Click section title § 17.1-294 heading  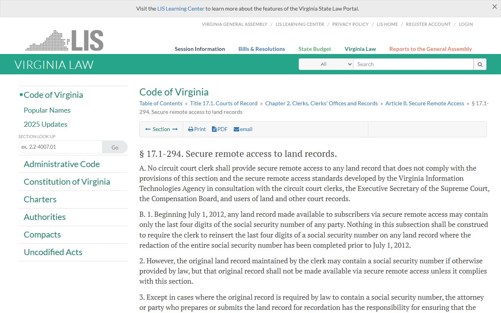tap(238, 154)
